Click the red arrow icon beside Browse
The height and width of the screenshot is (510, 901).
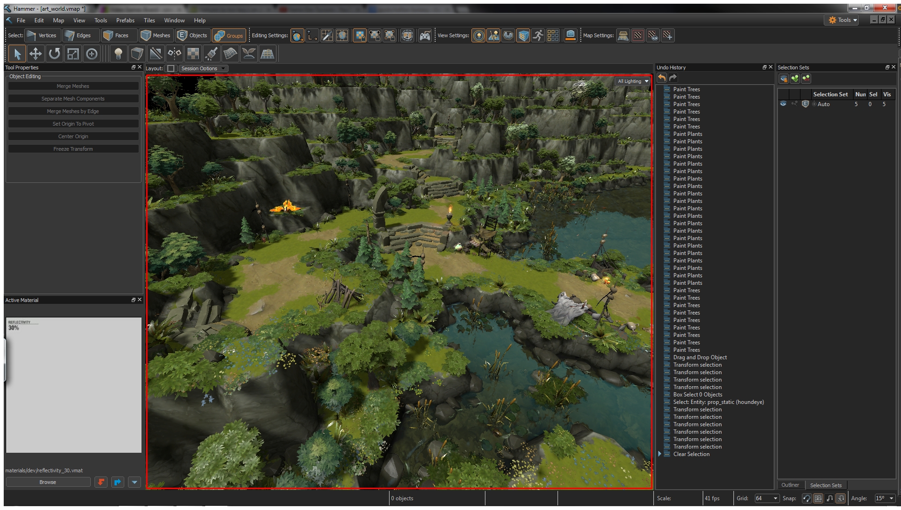pos(101,482)
